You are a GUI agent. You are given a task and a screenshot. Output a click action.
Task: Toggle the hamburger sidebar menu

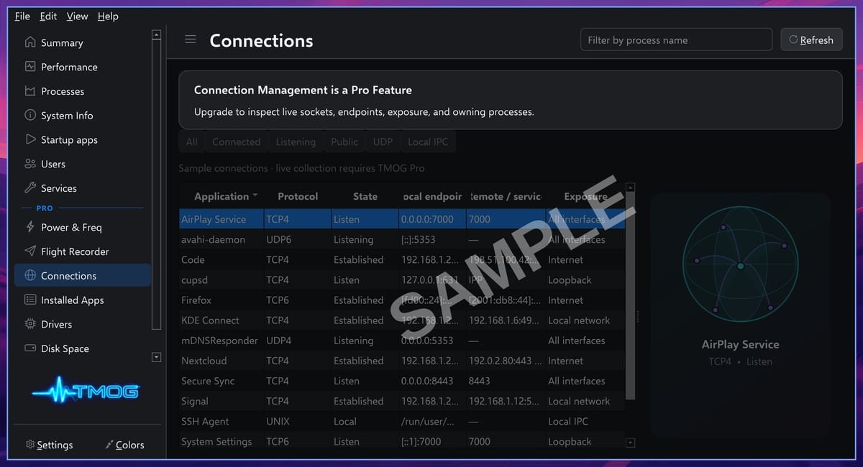[191, 40]
